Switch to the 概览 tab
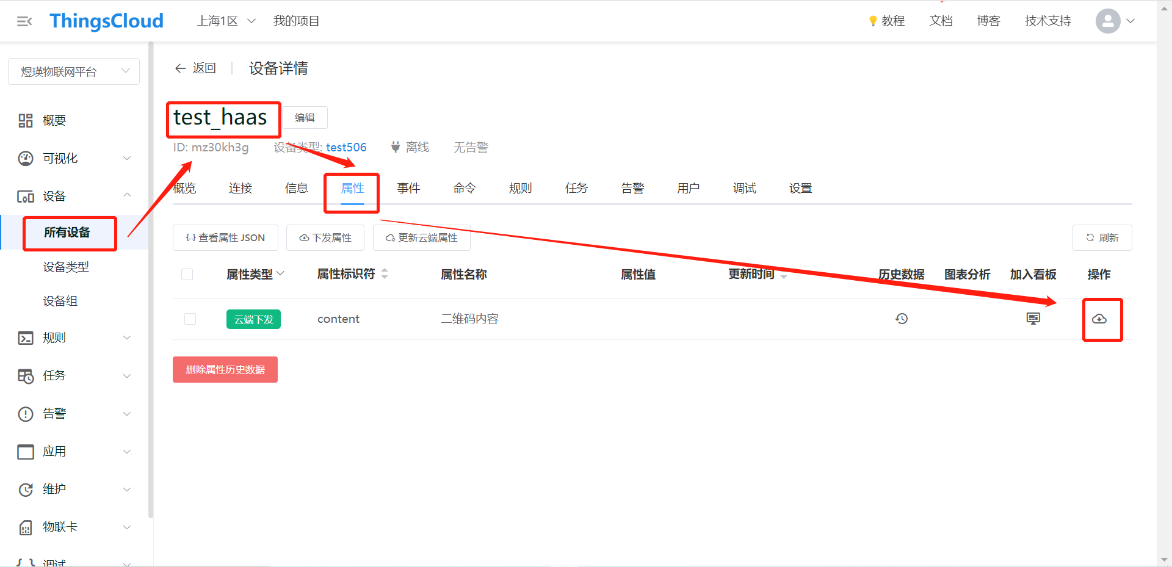Screen dimensions: 1172x567 click(x=184, y=188)
